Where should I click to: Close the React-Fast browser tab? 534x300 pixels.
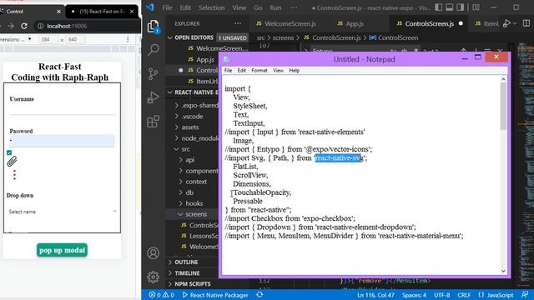(x=132, y=12)
